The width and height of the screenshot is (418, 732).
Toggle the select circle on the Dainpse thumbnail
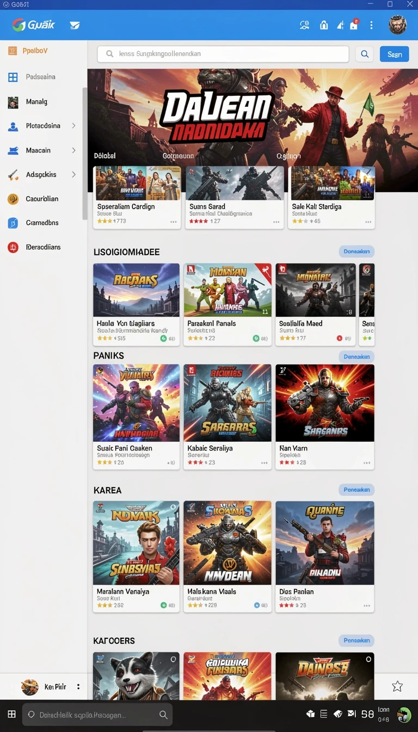click(x=368, y=659)
